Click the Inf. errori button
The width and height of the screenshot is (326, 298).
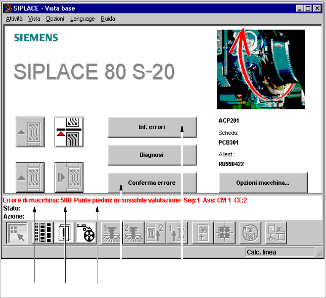152,127
